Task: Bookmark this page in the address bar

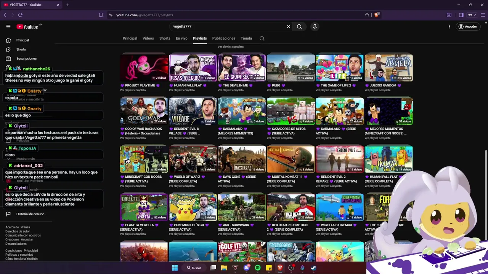Action: point(101,15)
